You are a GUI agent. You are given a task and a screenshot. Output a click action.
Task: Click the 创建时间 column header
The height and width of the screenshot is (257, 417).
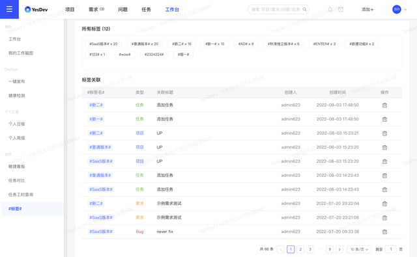click(338, 92)
